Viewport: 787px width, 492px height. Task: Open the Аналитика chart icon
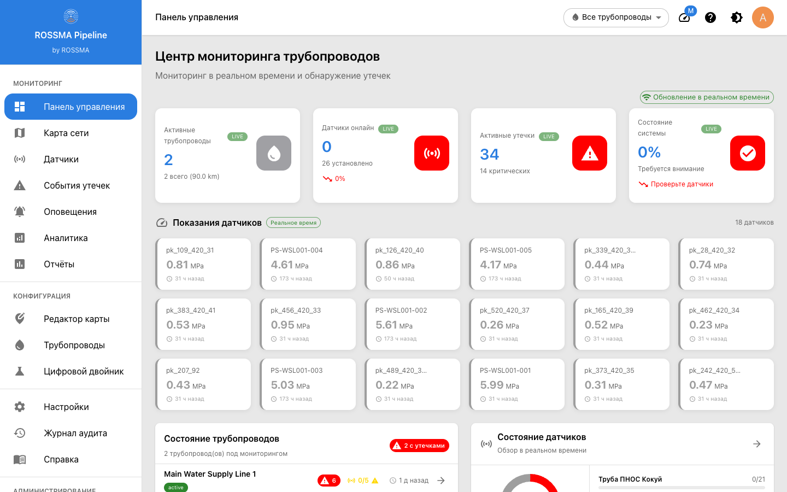[x=20, y=238]
